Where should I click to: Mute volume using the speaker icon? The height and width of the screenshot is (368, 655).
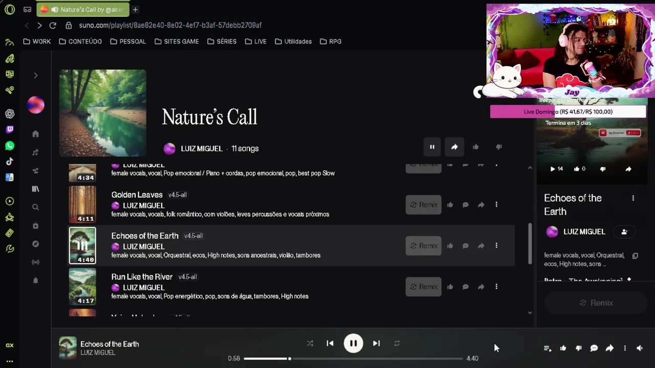tap(640, 348)
